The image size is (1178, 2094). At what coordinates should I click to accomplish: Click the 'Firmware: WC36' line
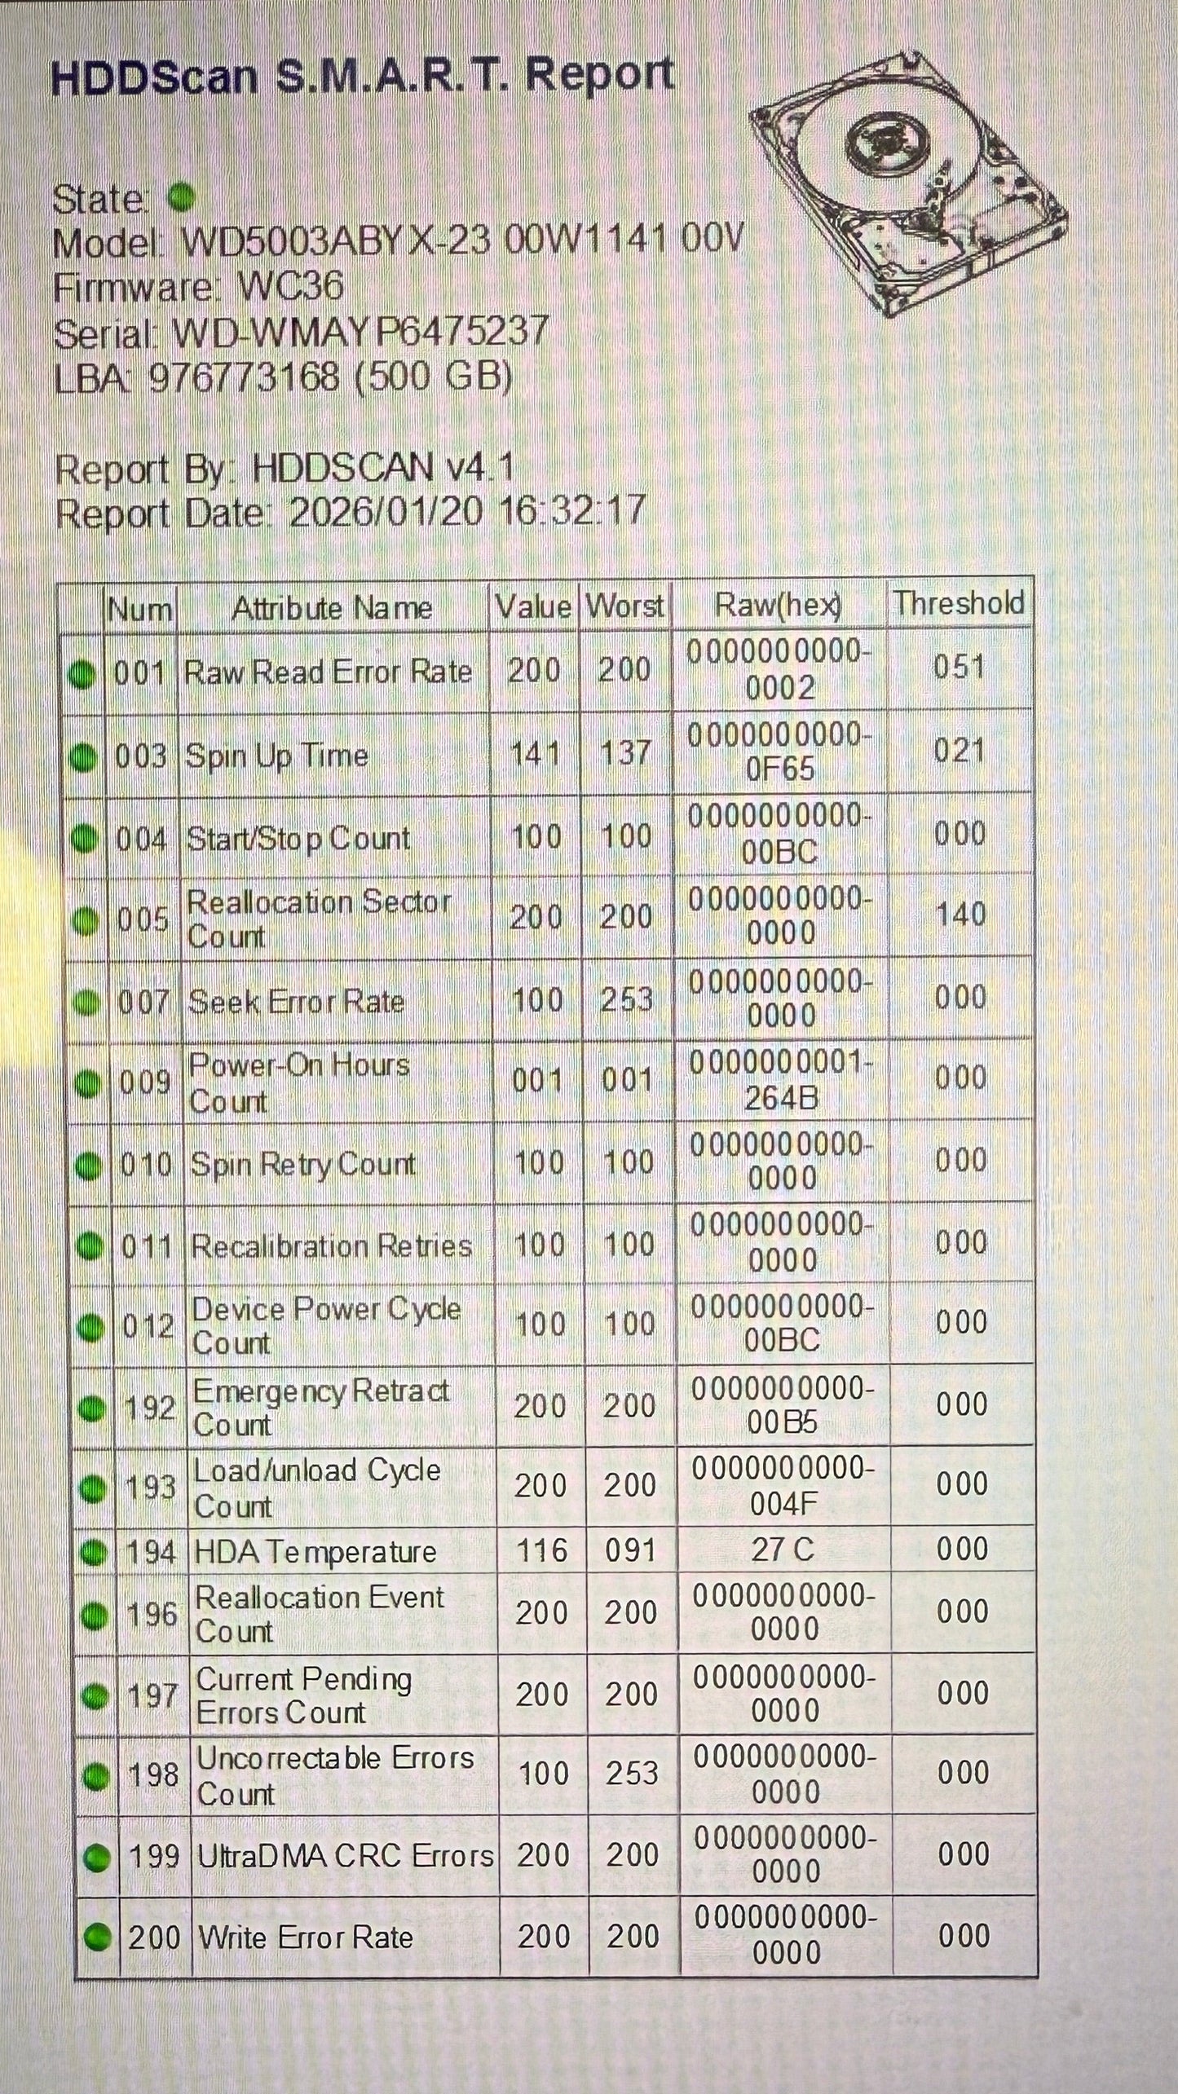tap(198, 287)
